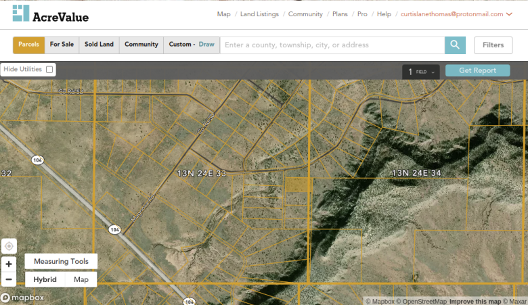Click the magnifying glass search button

point(455,45)
